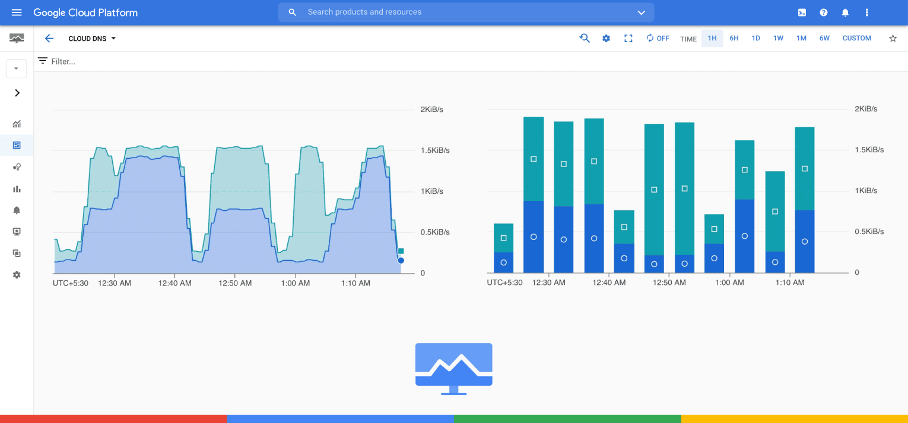Click the blue circle marker on area chart
The width and height of the screenshot is (908, 423).
pyautogui.click(x=401, y=261)
